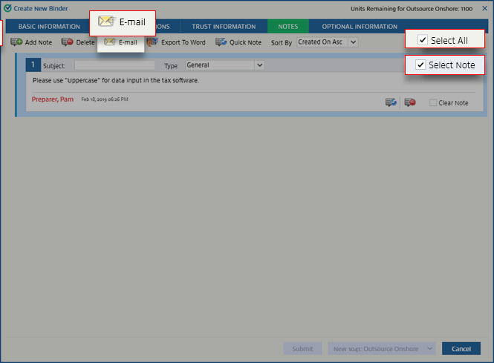Click the Delete note toolbar icon
The height and width of the screenshot is (363, 494).
coord(67,42)
